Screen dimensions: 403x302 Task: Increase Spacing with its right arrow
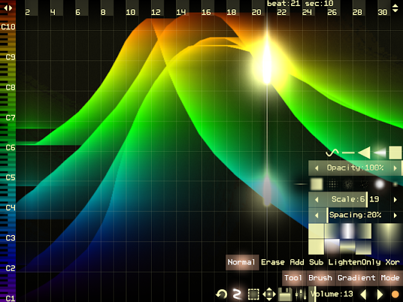[395, 215]
